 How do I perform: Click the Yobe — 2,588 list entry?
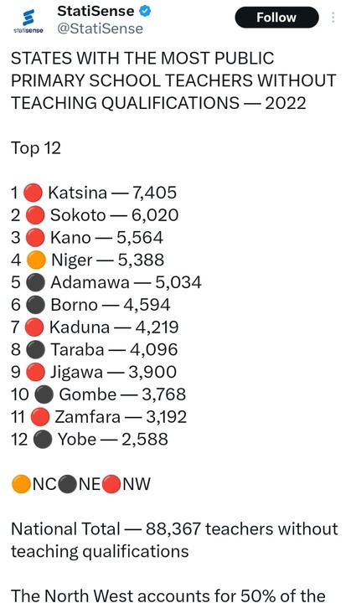tap(90, 440)
